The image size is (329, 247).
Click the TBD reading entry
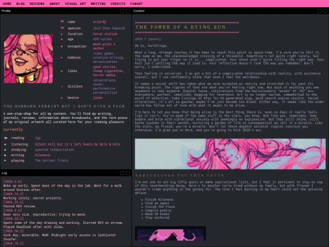click(38, 138)
